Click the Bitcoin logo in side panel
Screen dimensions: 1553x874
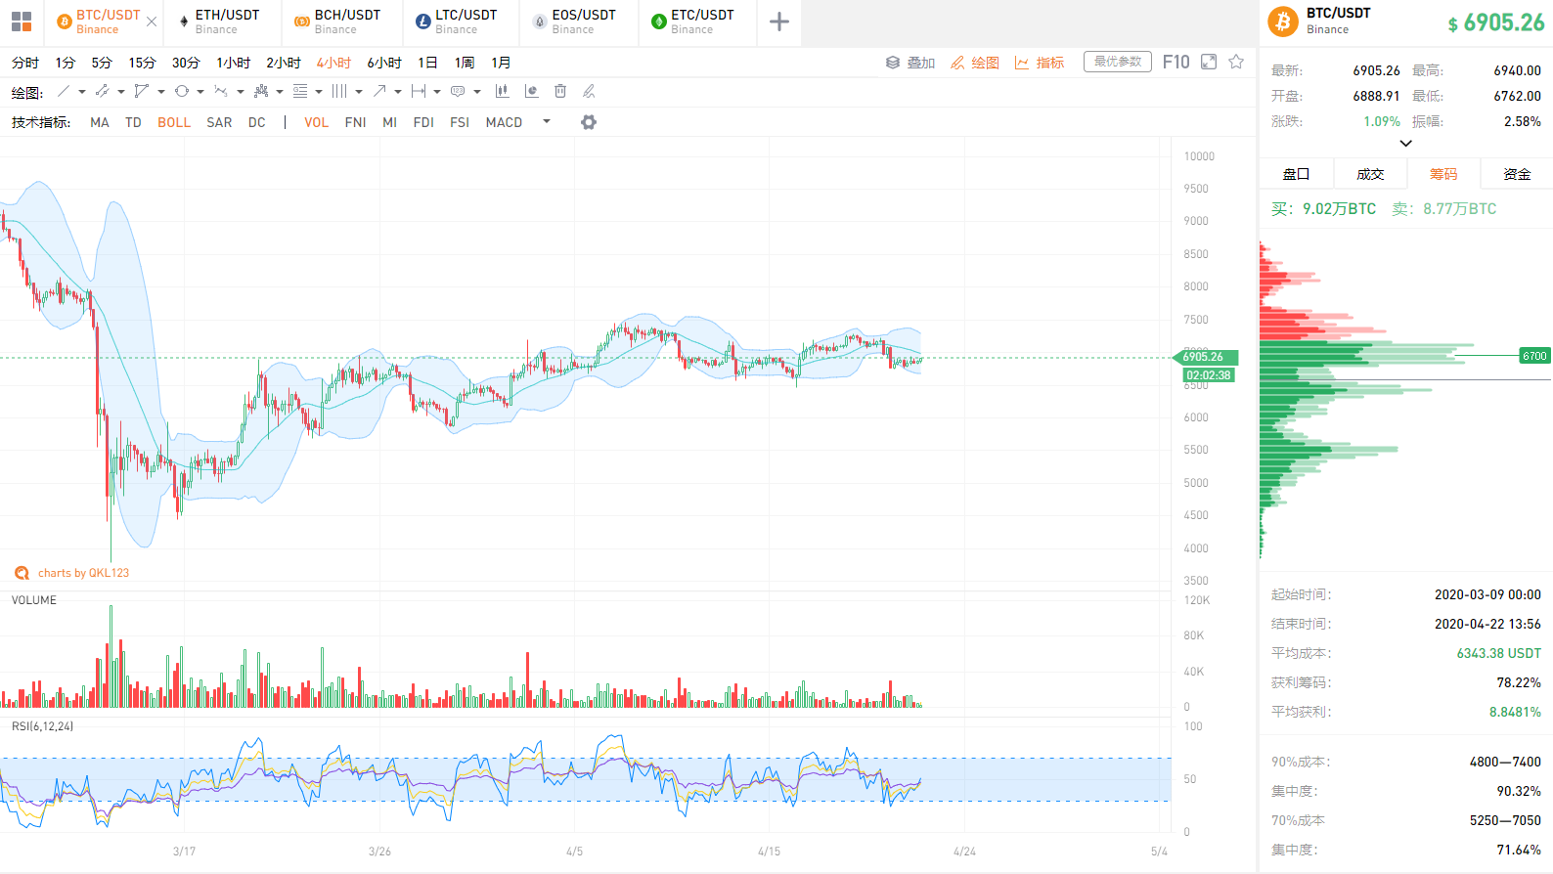(x=1283, y=21)
